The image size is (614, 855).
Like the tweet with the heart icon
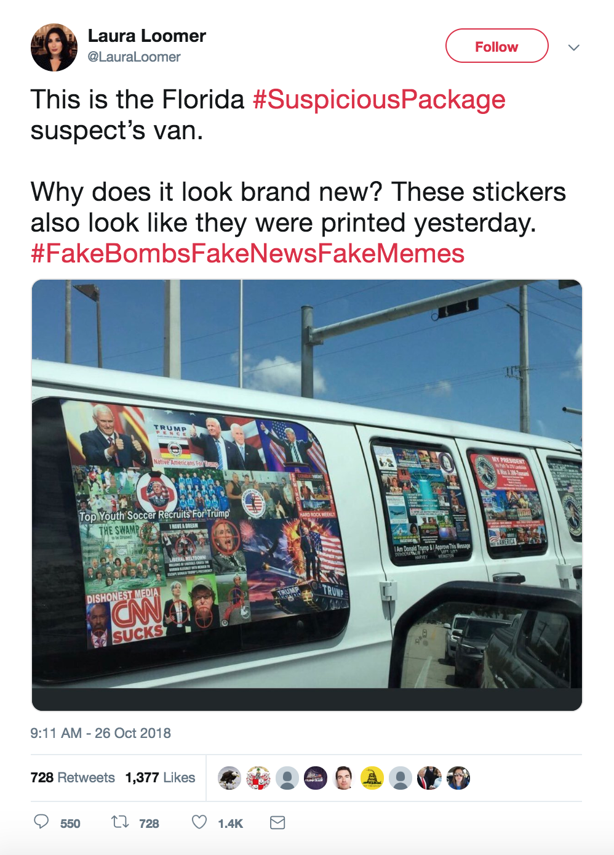(x=199, y=822)
